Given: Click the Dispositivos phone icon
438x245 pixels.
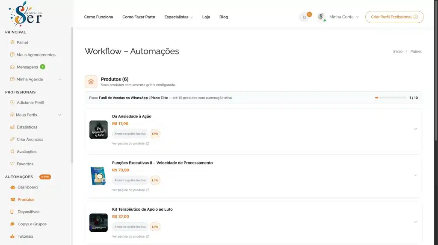Looking at the screenshot, I should pos(12,212).
